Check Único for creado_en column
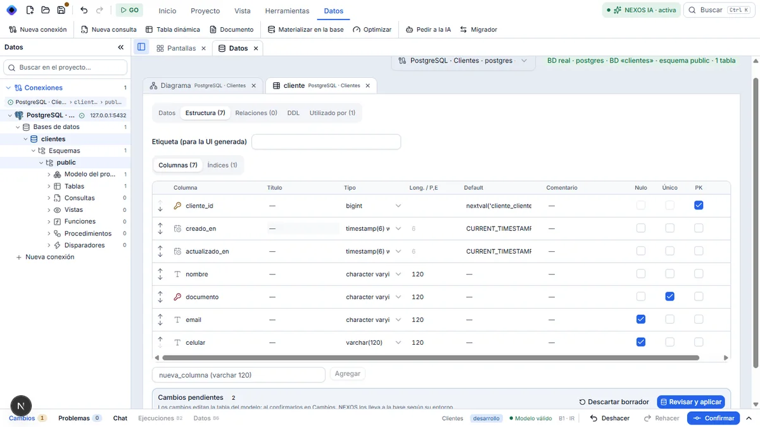This screenshot has height=427, width=760. tap(670, 228)
